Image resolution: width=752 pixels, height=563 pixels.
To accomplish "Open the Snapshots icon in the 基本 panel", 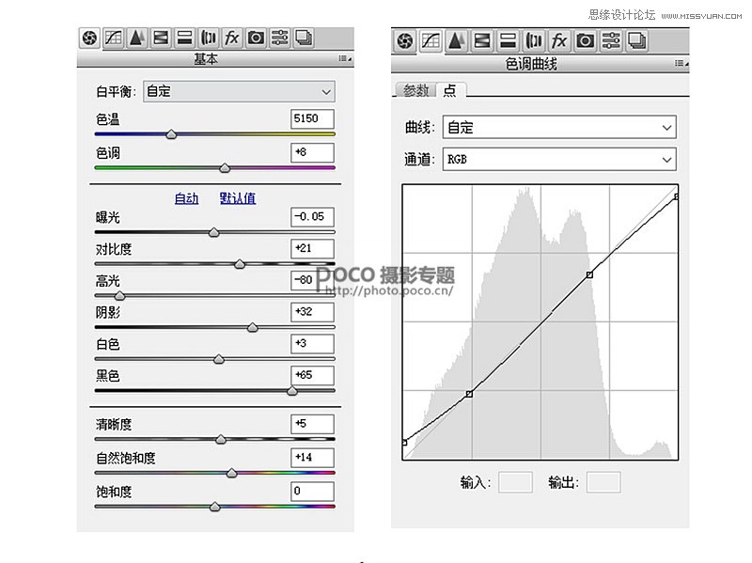I will (x=303, y=38).
